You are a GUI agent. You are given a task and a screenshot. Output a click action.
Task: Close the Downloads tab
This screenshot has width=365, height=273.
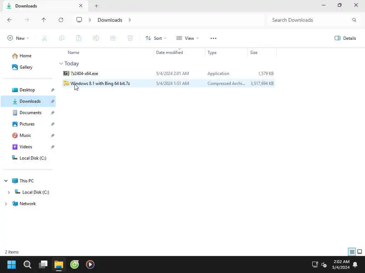[x=81, y=6]
